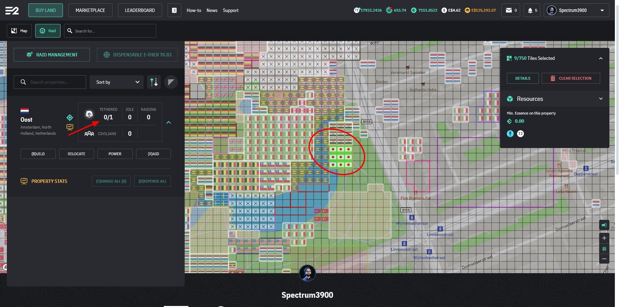Reverse the property sort order

154,82
